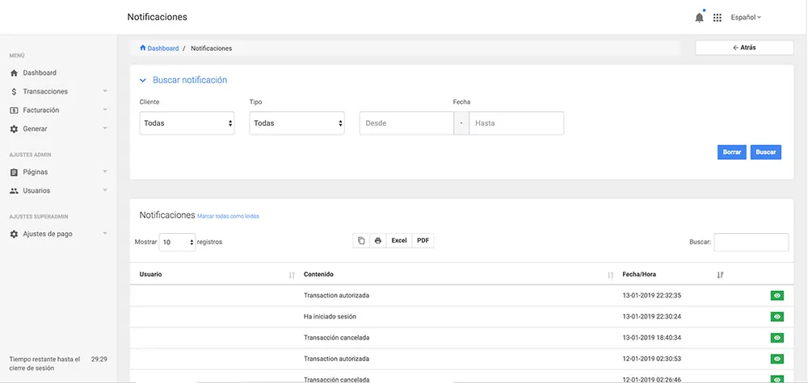This screenshot has height=383, width=808.
Task: Open the Tipo dropdown
Action: 297,123
